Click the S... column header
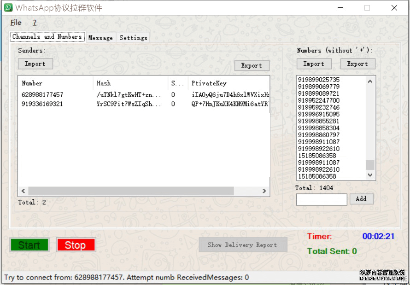 (x=178, y=83)
